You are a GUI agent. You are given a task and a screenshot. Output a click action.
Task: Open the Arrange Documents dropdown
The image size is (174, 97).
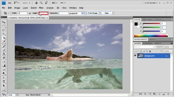coord(55,3)
